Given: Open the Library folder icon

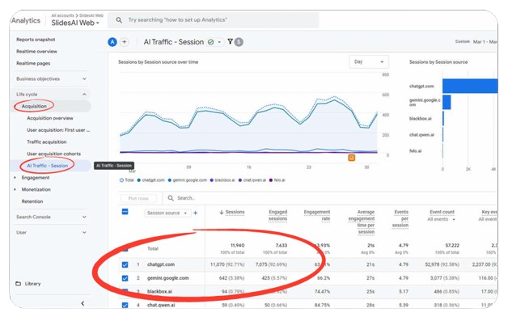Looking at the screenshot, I should tap(19, 284).
